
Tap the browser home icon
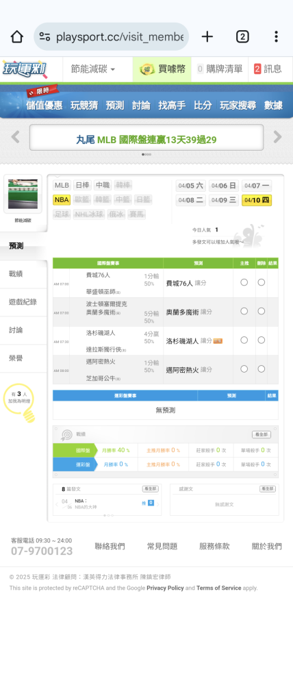click(16, 37)
